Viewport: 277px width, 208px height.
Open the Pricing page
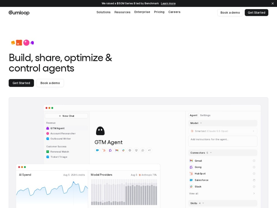coord(159,12)
